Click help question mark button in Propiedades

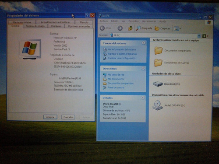87,15
